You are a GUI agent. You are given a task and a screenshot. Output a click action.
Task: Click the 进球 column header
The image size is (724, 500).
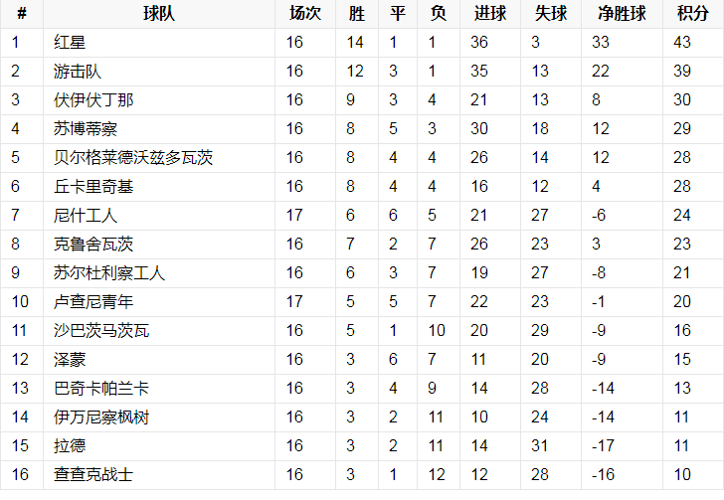[x=490, y=14]
